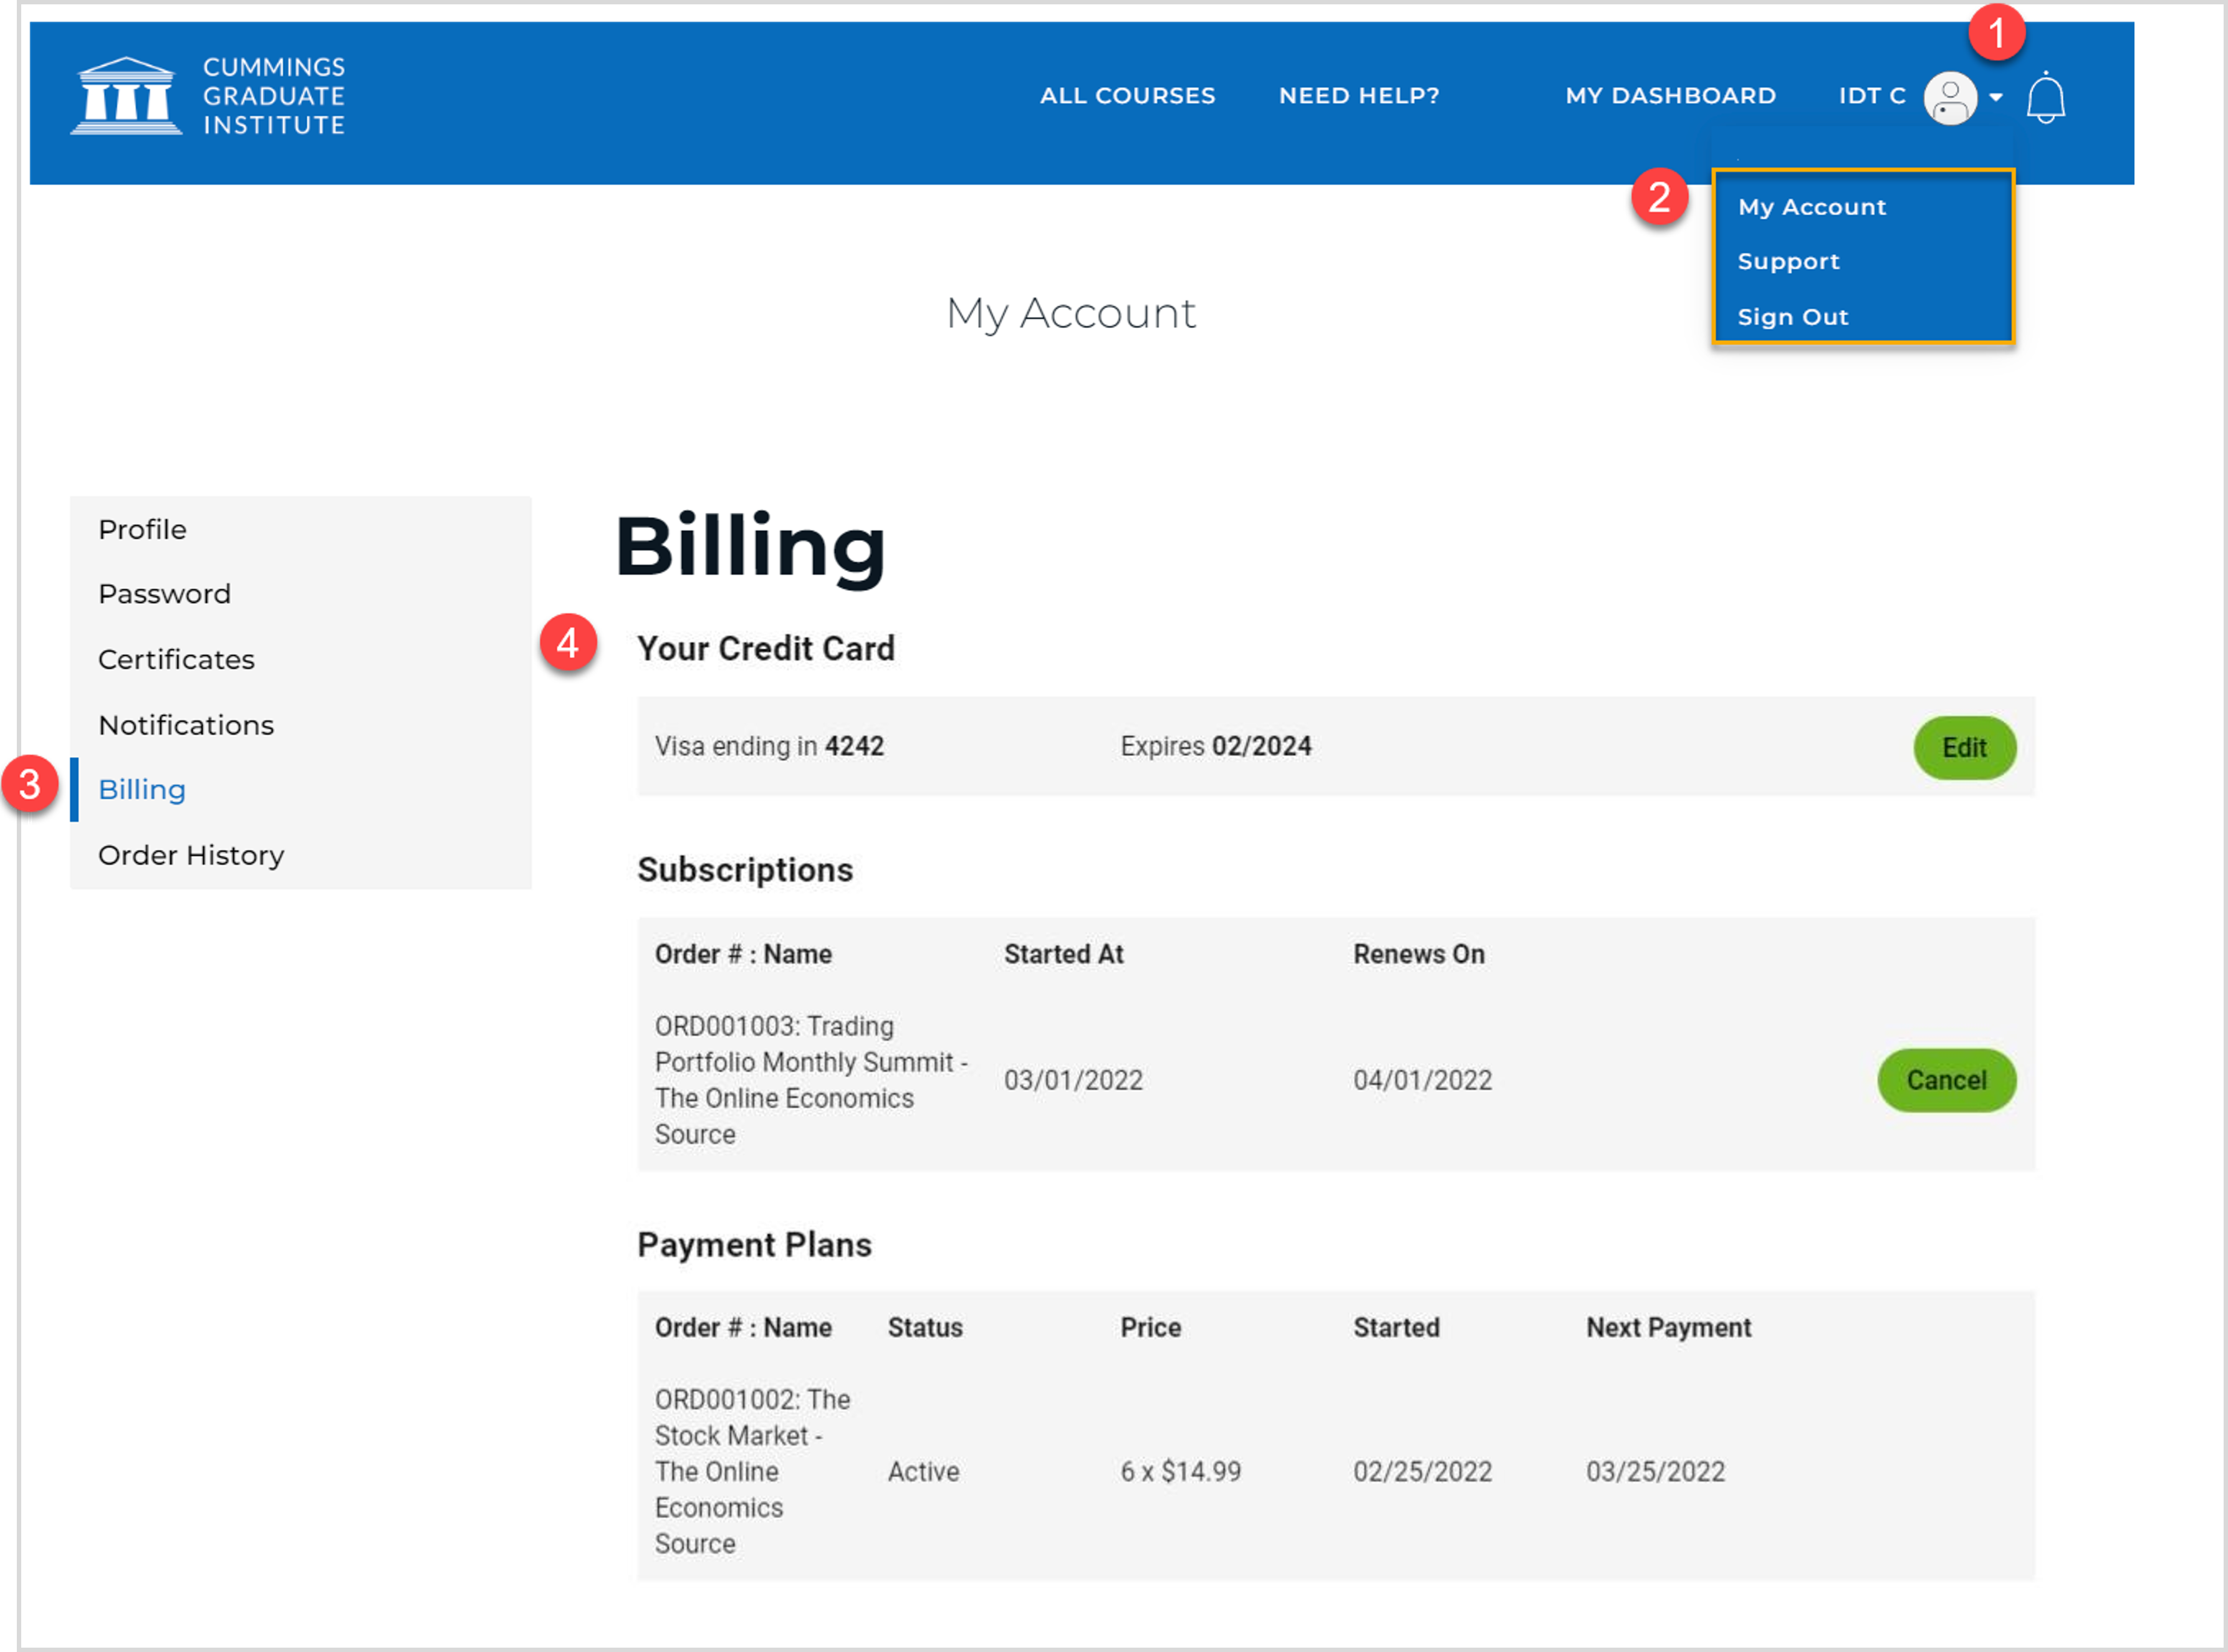The width and height of the screenshot is (2228, 1652).
Task: Open the All Courses menu
Action: [x=1128, y=96]
